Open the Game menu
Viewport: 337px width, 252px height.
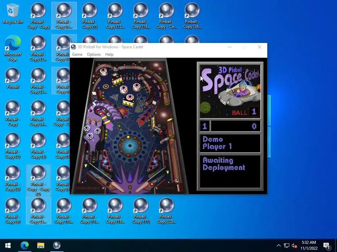pos(77,54)
